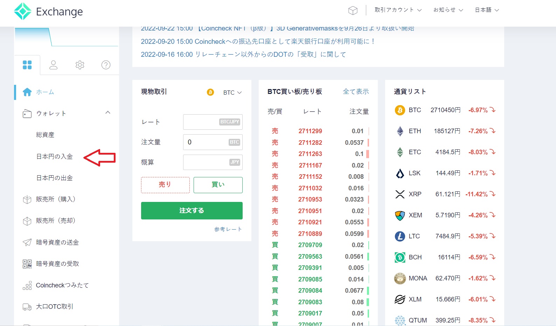Open 販売所（売却） in sidebar
This screenshot has width=556, height=326.
(56, 220)
